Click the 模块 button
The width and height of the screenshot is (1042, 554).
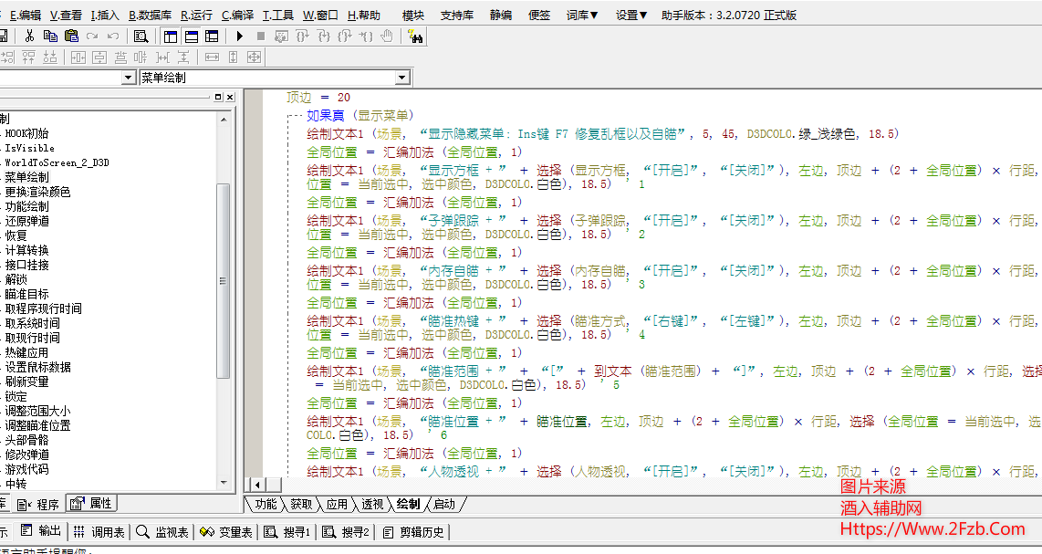click(413, 15)
